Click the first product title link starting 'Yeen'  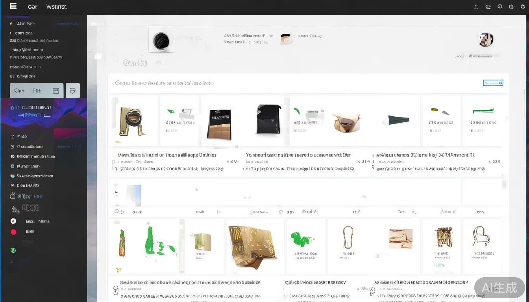(x=167, y=155)
